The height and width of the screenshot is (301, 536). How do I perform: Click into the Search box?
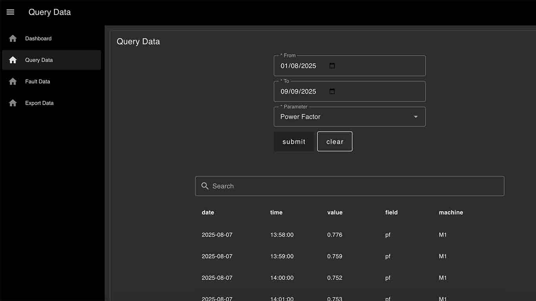pos(350,186)
